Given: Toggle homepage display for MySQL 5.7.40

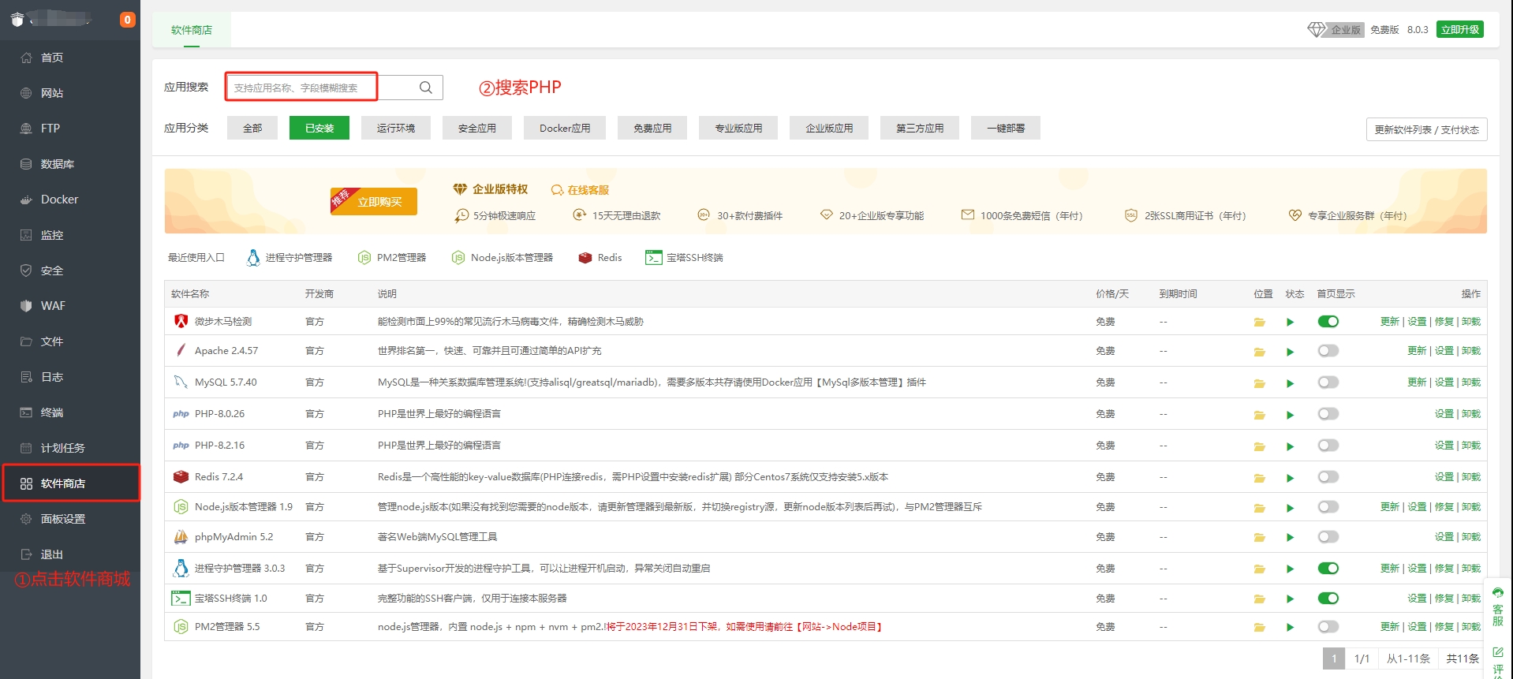Looking at the screenshot, I should 1328,382.
